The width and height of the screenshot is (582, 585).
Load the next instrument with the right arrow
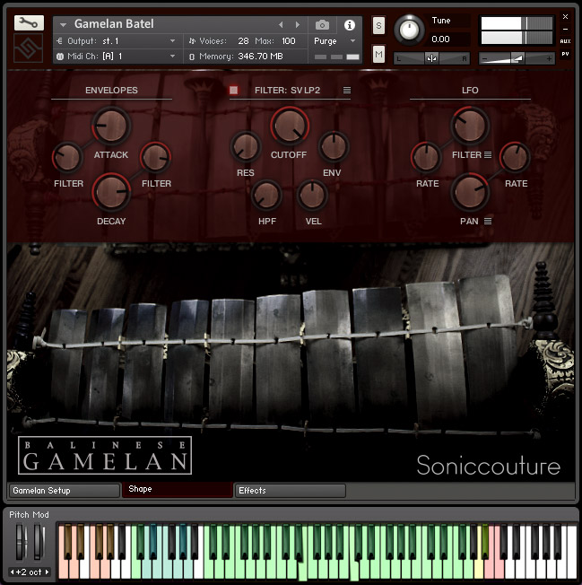297,24
